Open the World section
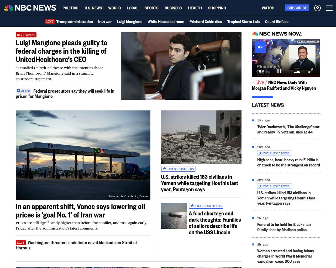Screen dimensions: 336x268 click(114, 8)
